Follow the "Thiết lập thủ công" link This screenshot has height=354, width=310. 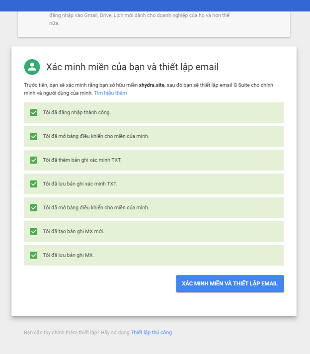pyautogui.click(x=152, y=333)
